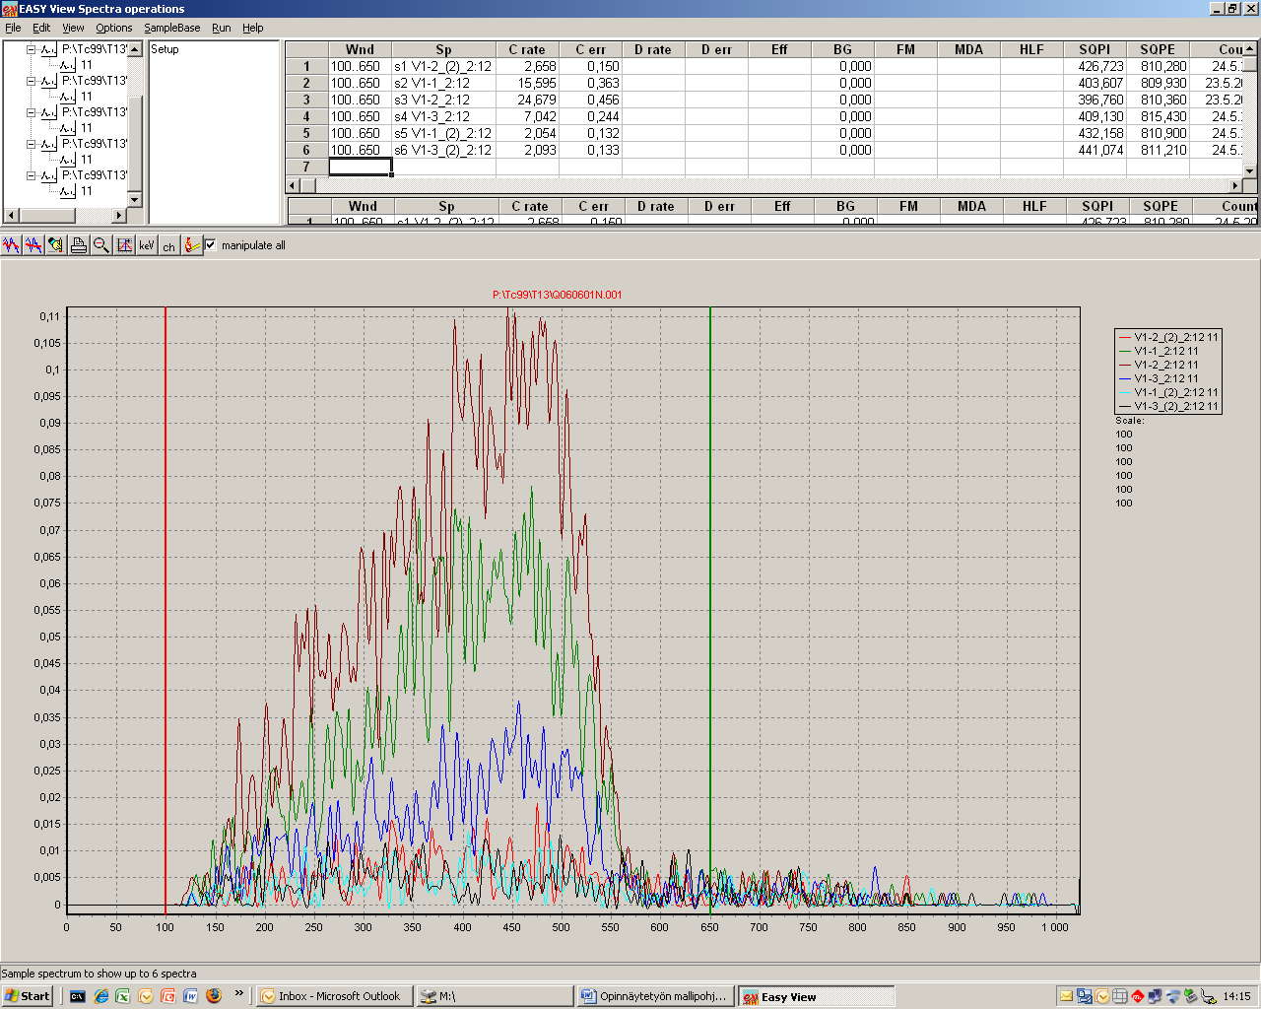Select the SQPI value 441,074
1261x1009 pixels.
click(1095, 150)
